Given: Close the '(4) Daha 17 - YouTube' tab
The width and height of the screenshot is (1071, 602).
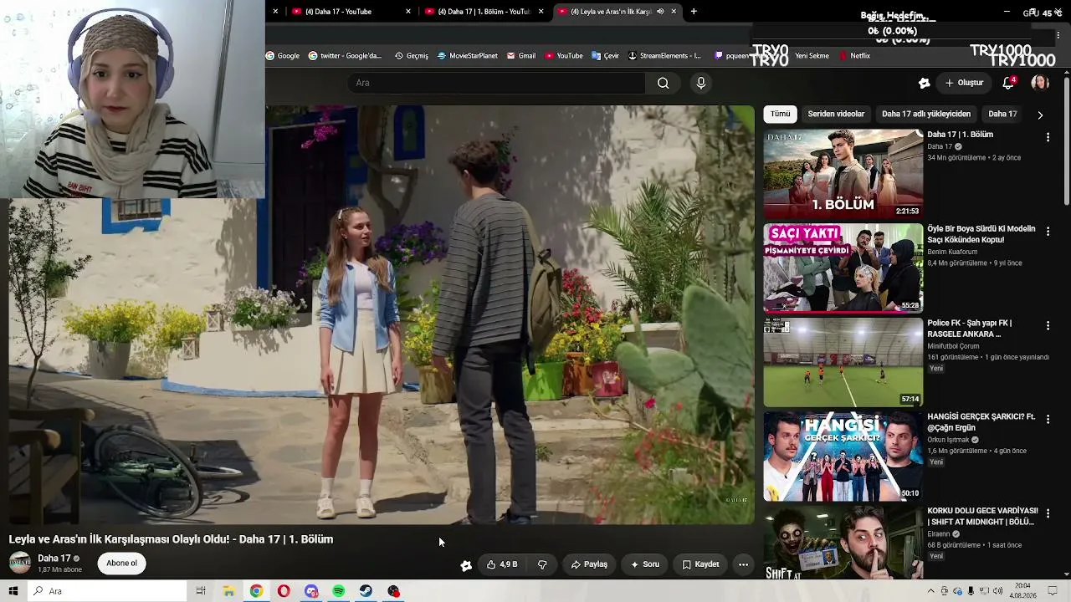Looking at the screenshot, I should coord(408,12).
